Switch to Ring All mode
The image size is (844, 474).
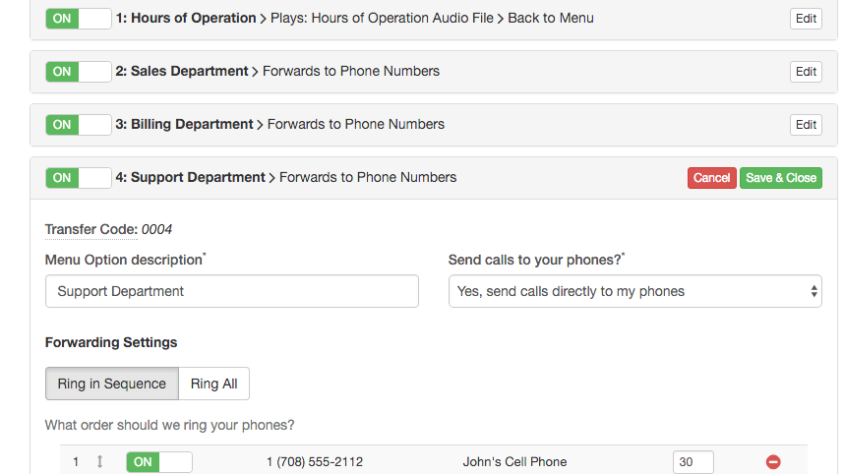coord(213,384)
